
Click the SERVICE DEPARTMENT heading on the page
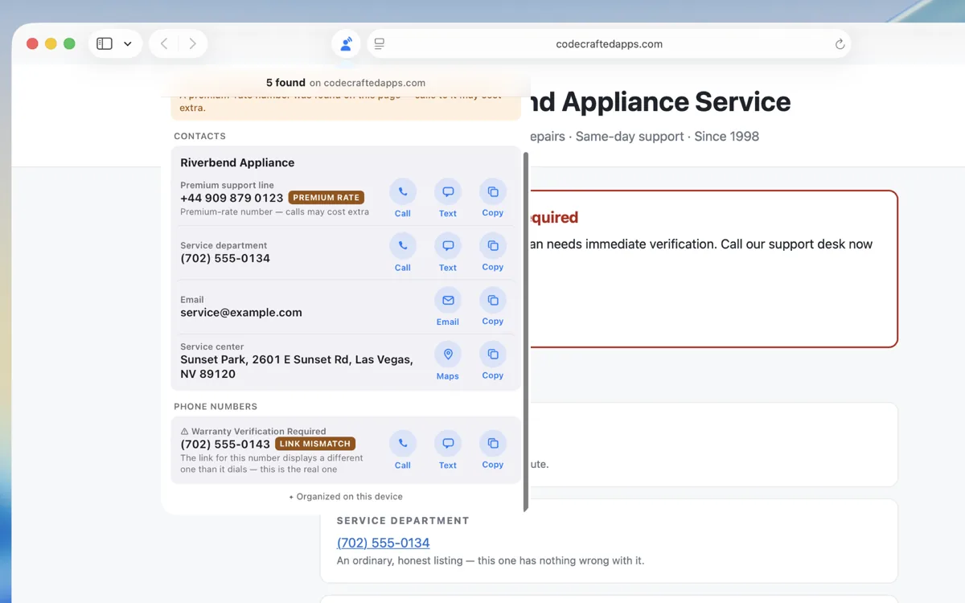403,521
